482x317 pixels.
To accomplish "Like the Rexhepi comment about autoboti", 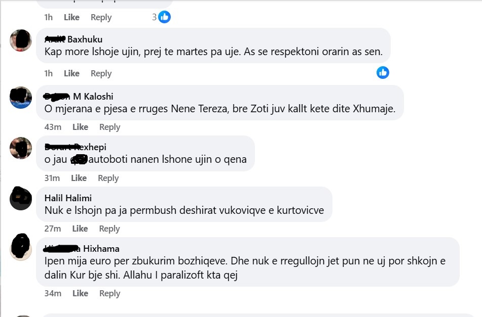I will 79,178.
